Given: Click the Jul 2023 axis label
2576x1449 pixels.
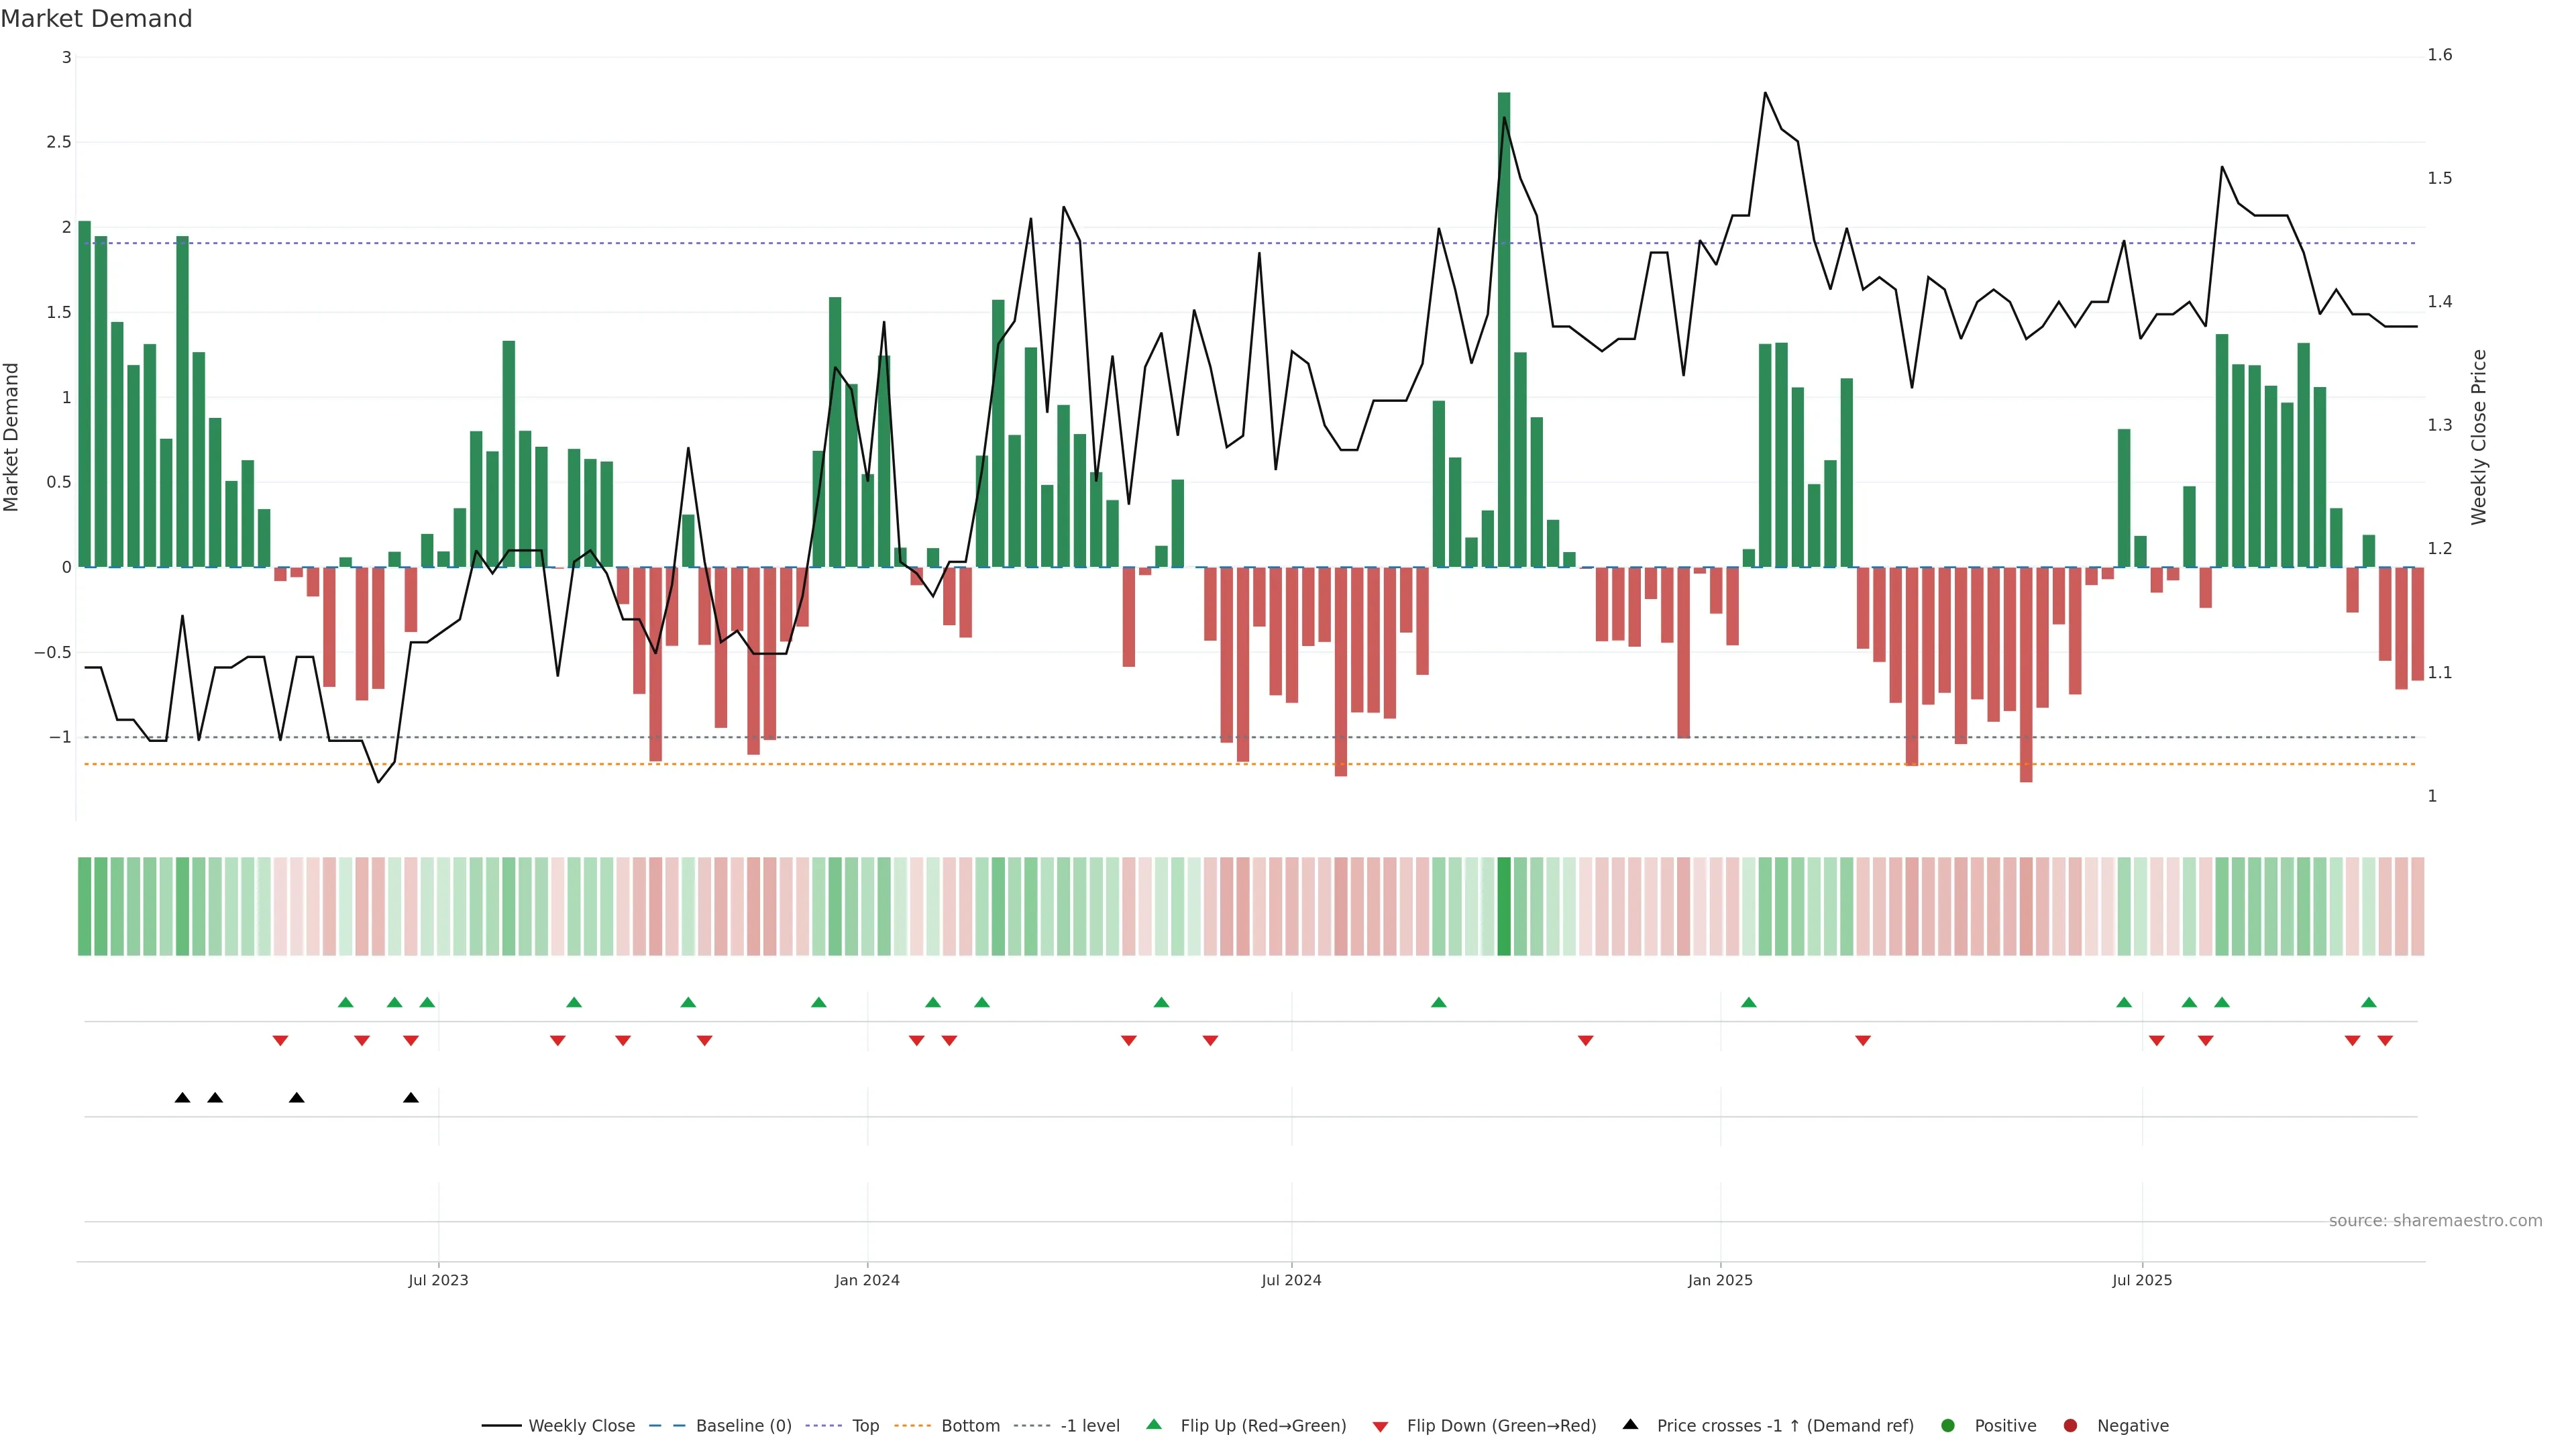Looking at the screenshot, I should pyautogui.click(x=438, y=1280).
